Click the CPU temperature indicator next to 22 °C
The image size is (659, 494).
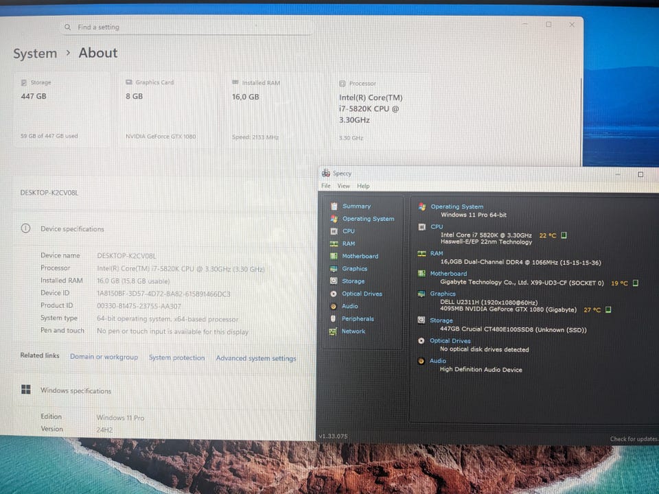coord(564,235)
